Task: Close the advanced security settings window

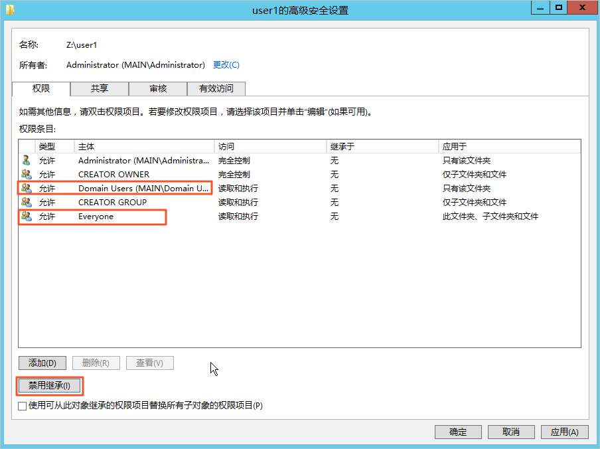Action: (582, 8)
